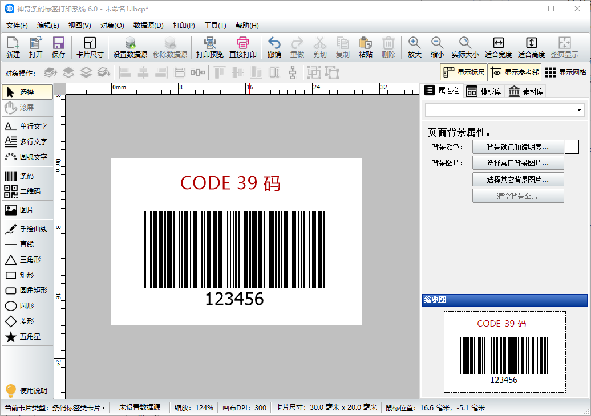Open 卡片尺寸 card size settings

[x=90, y=47]
